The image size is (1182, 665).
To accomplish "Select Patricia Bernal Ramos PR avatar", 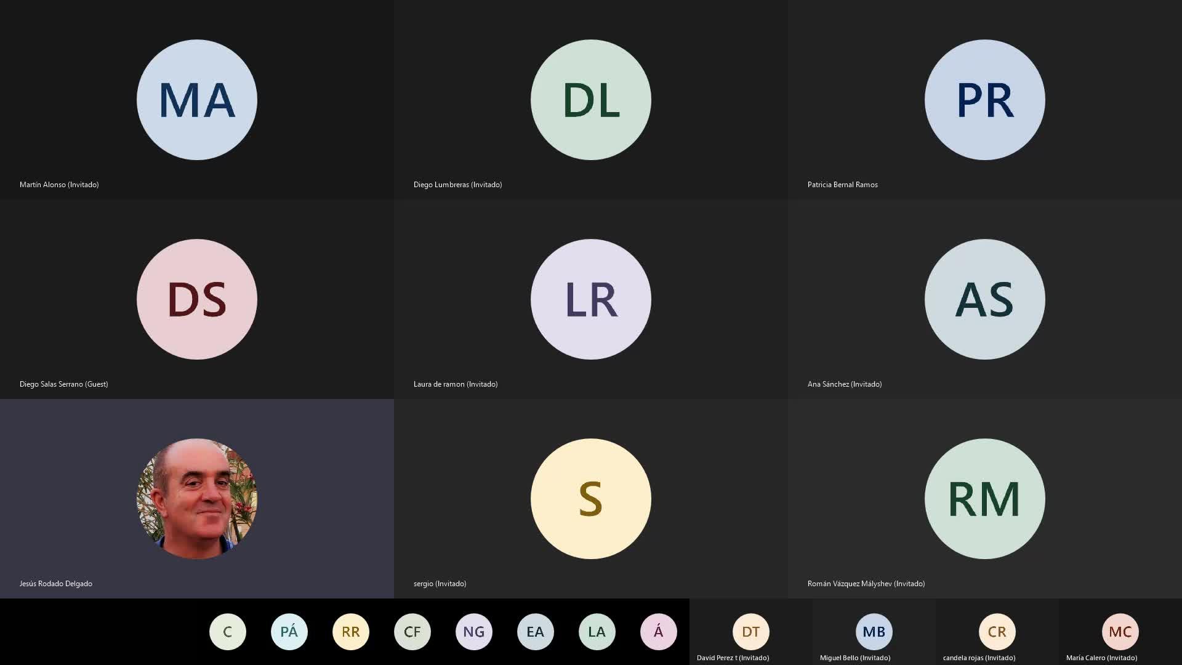I will [985, 100].
